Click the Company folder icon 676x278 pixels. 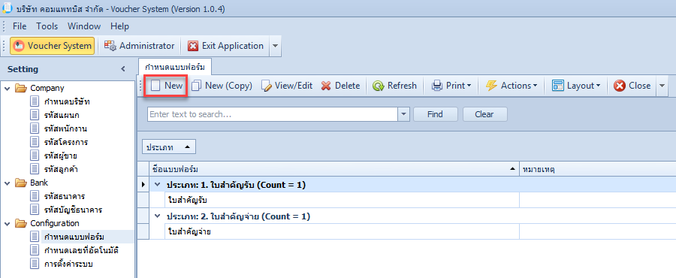(x=21, y=88)
